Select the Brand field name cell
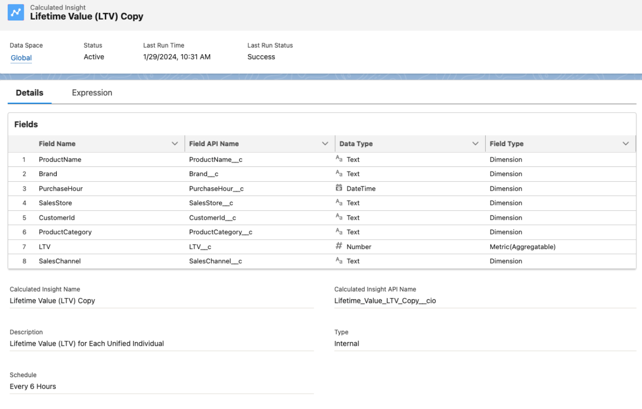Viewport: 642px width, 409px height. [x=48, y=174]
